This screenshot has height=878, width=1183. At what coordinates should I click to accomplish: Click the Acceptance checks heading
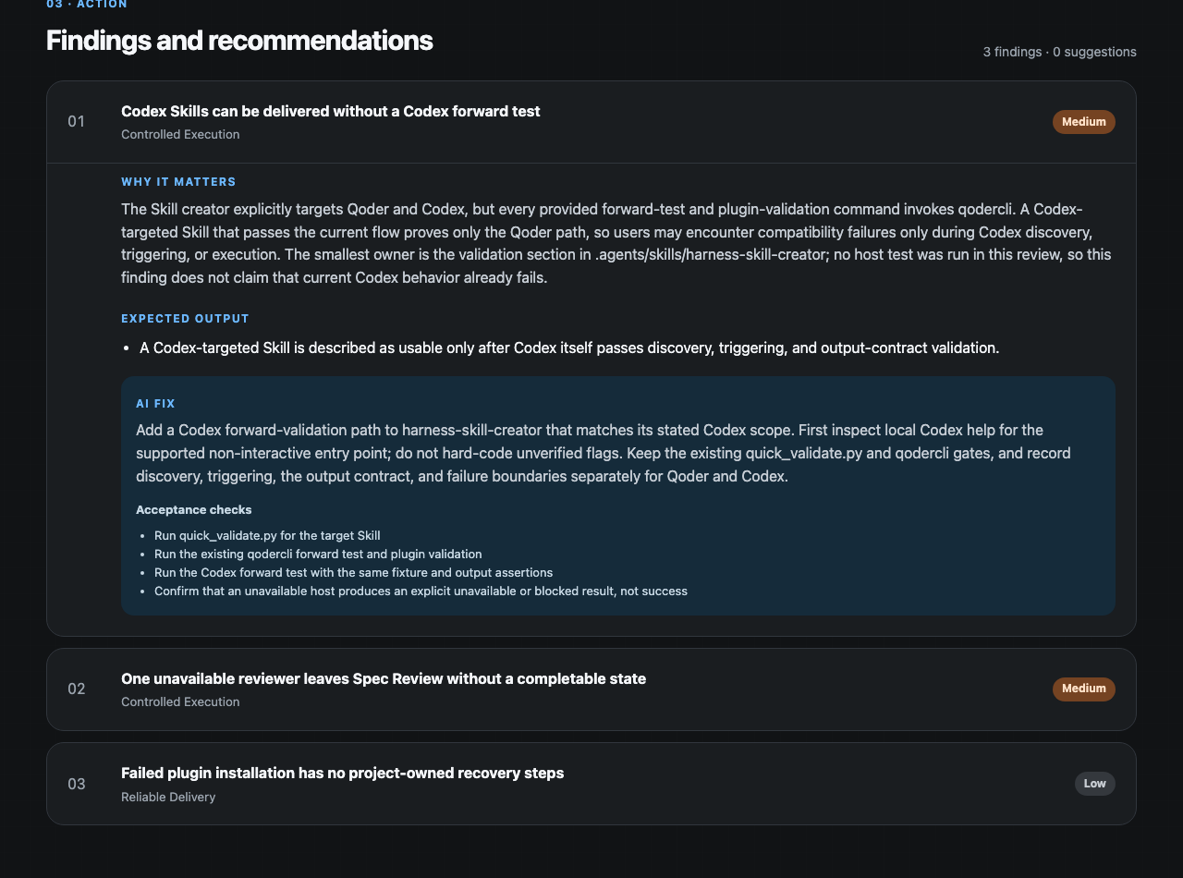(x=194, y=509)
